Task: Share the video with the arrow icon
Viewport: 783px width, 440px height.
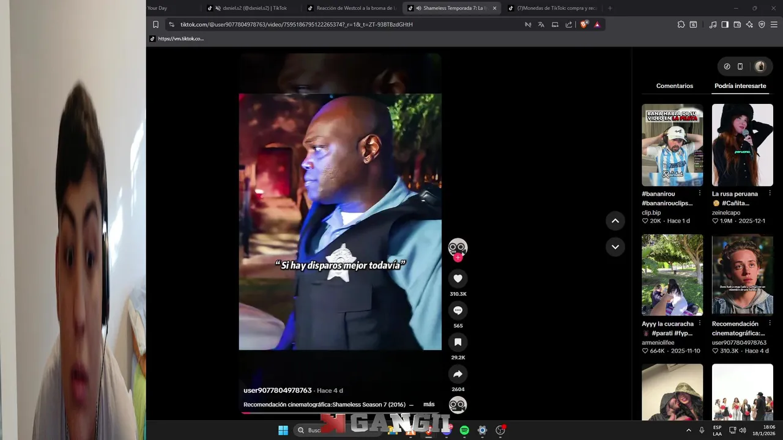Action: pyautogui.click(x=458, y=374)
